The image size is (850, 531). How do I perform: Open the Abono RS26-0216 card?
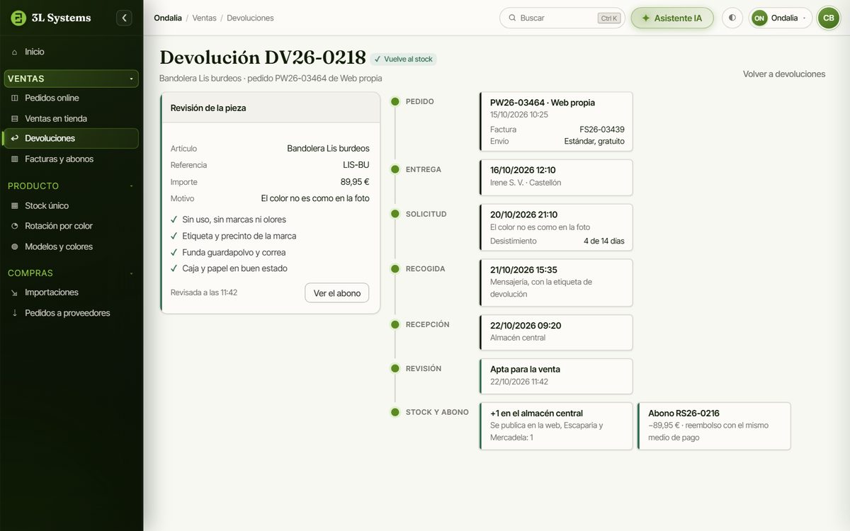pyautogui.click(x=714, y=426)
